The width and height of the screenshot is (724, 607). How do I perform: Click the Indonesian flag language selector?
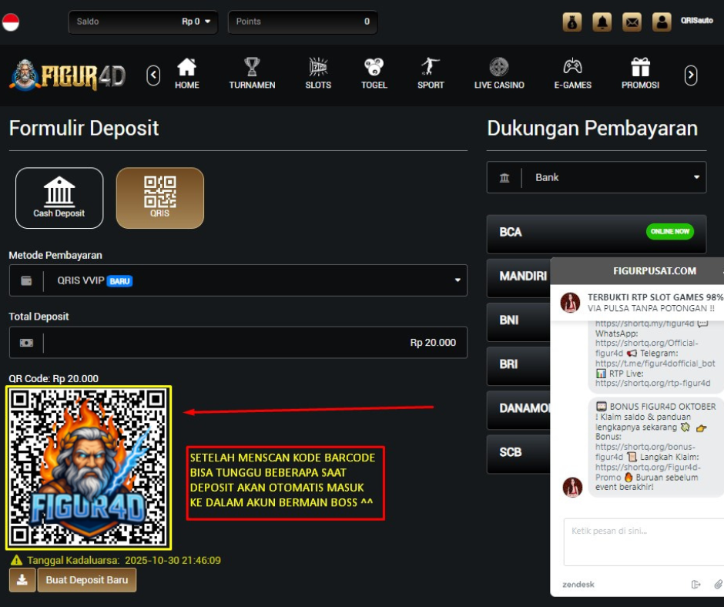pos(11,22)
